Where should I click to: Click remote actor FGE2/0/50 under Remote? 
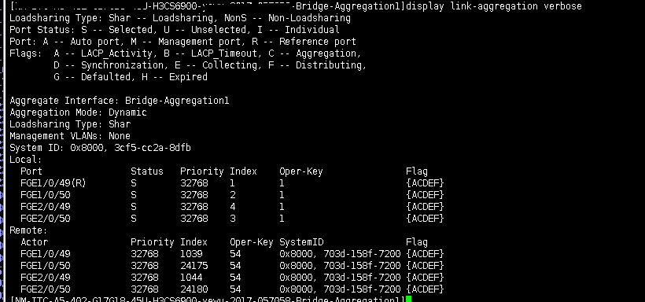46,289
